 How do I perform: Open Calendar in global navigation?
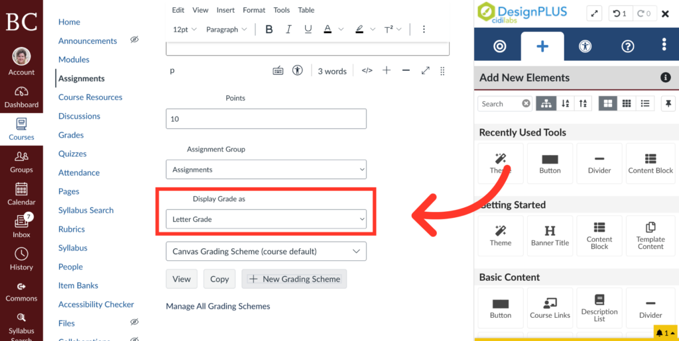coord(21,193)
